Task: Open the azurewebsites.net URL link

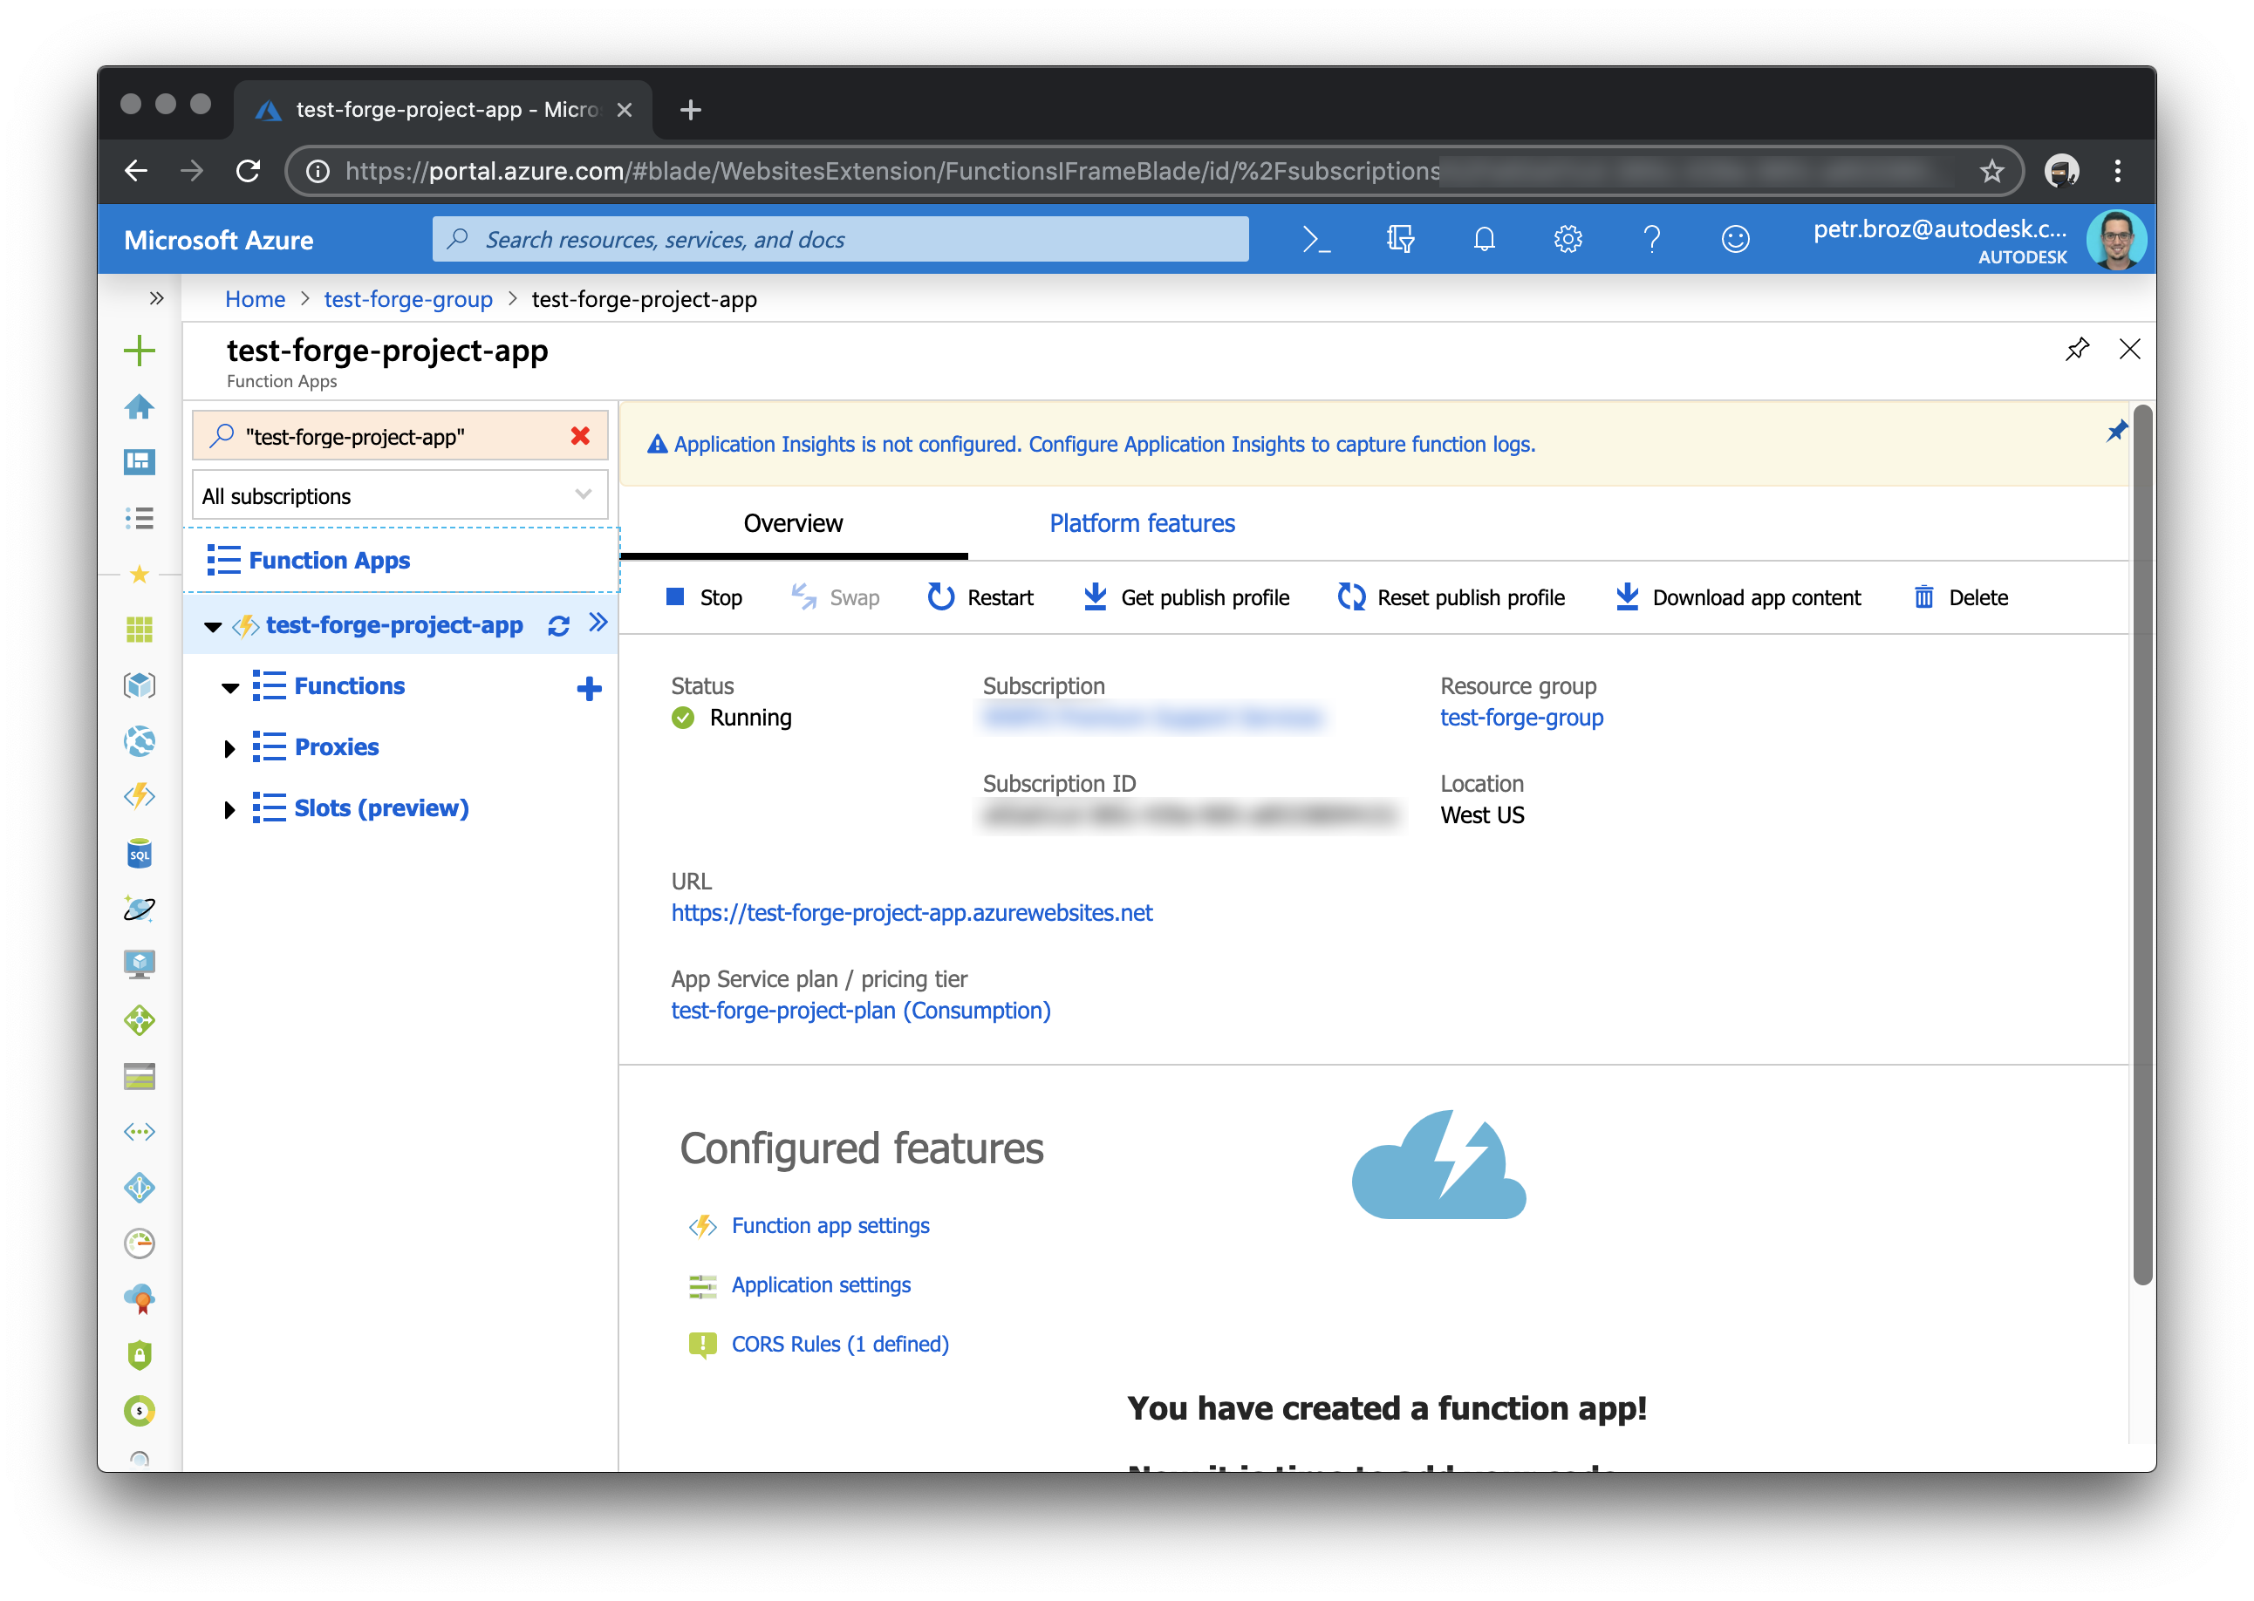Action: (911, 912)
